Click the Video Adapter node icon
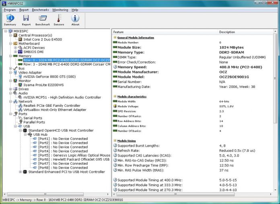The image size is (280, 204). [x=16, y=72]
